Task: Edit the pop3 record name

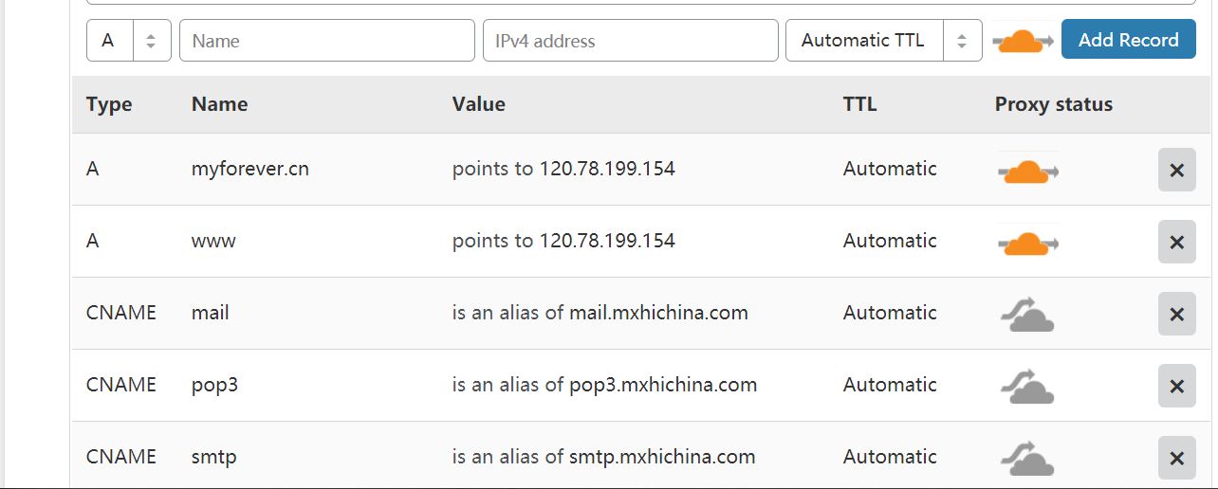Action: pyautogui.click(x=214, y=386)
